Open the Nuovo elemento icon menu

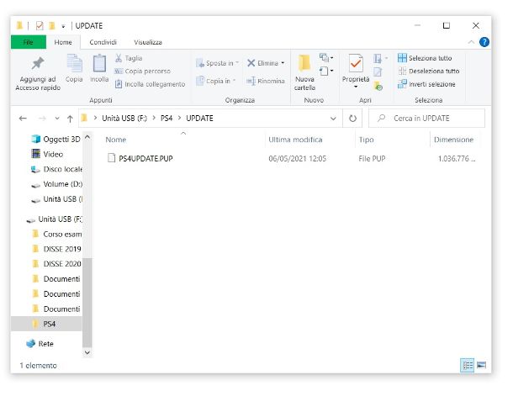point(326,58)
